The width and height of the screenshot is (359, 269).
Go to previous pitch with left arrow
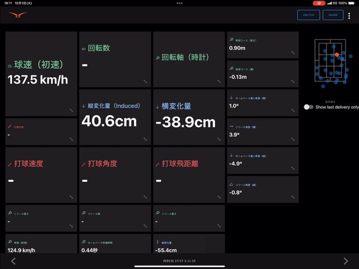(x=13, y=261)
